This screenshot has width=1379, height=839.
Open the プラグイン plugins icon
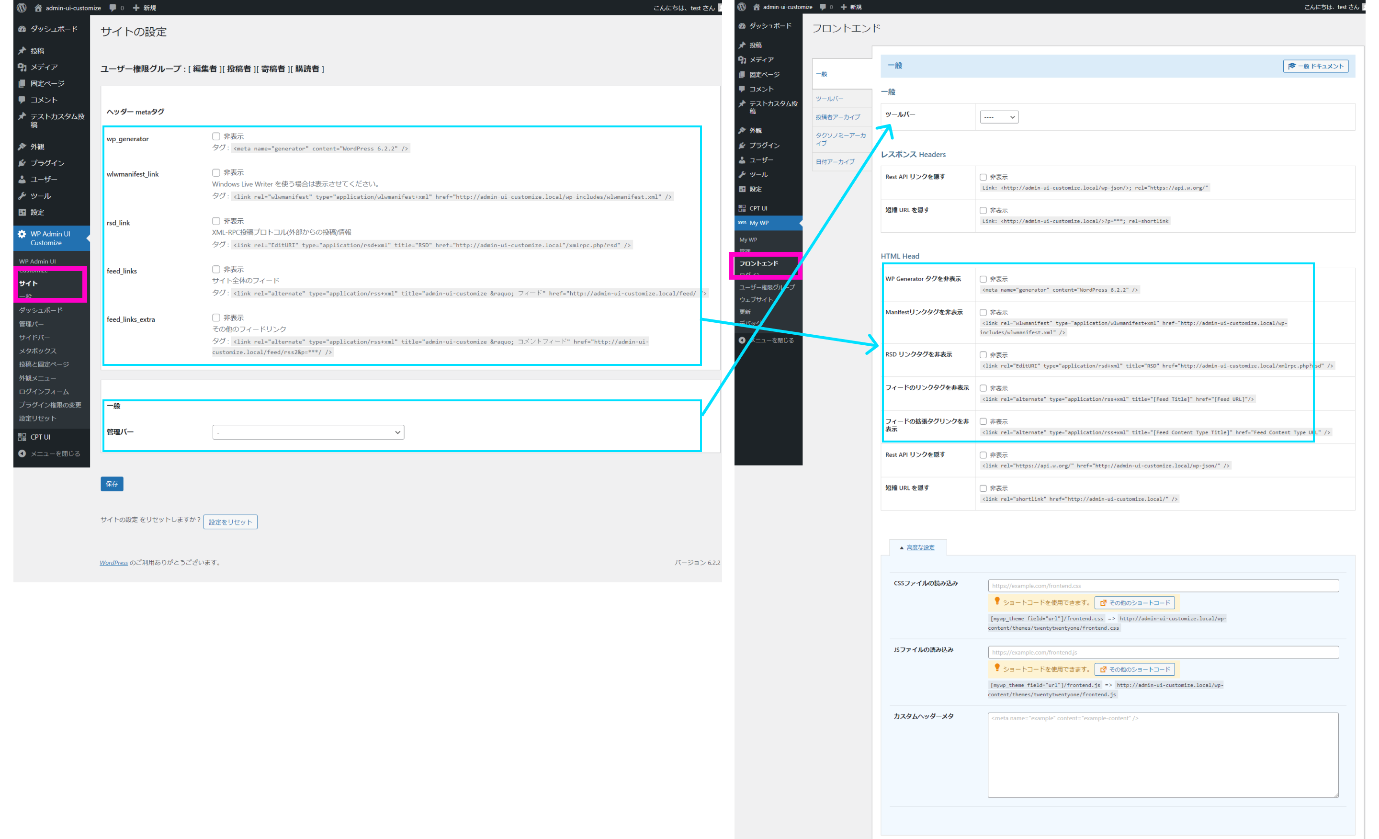pyautogui.click(x=23, y=163)
